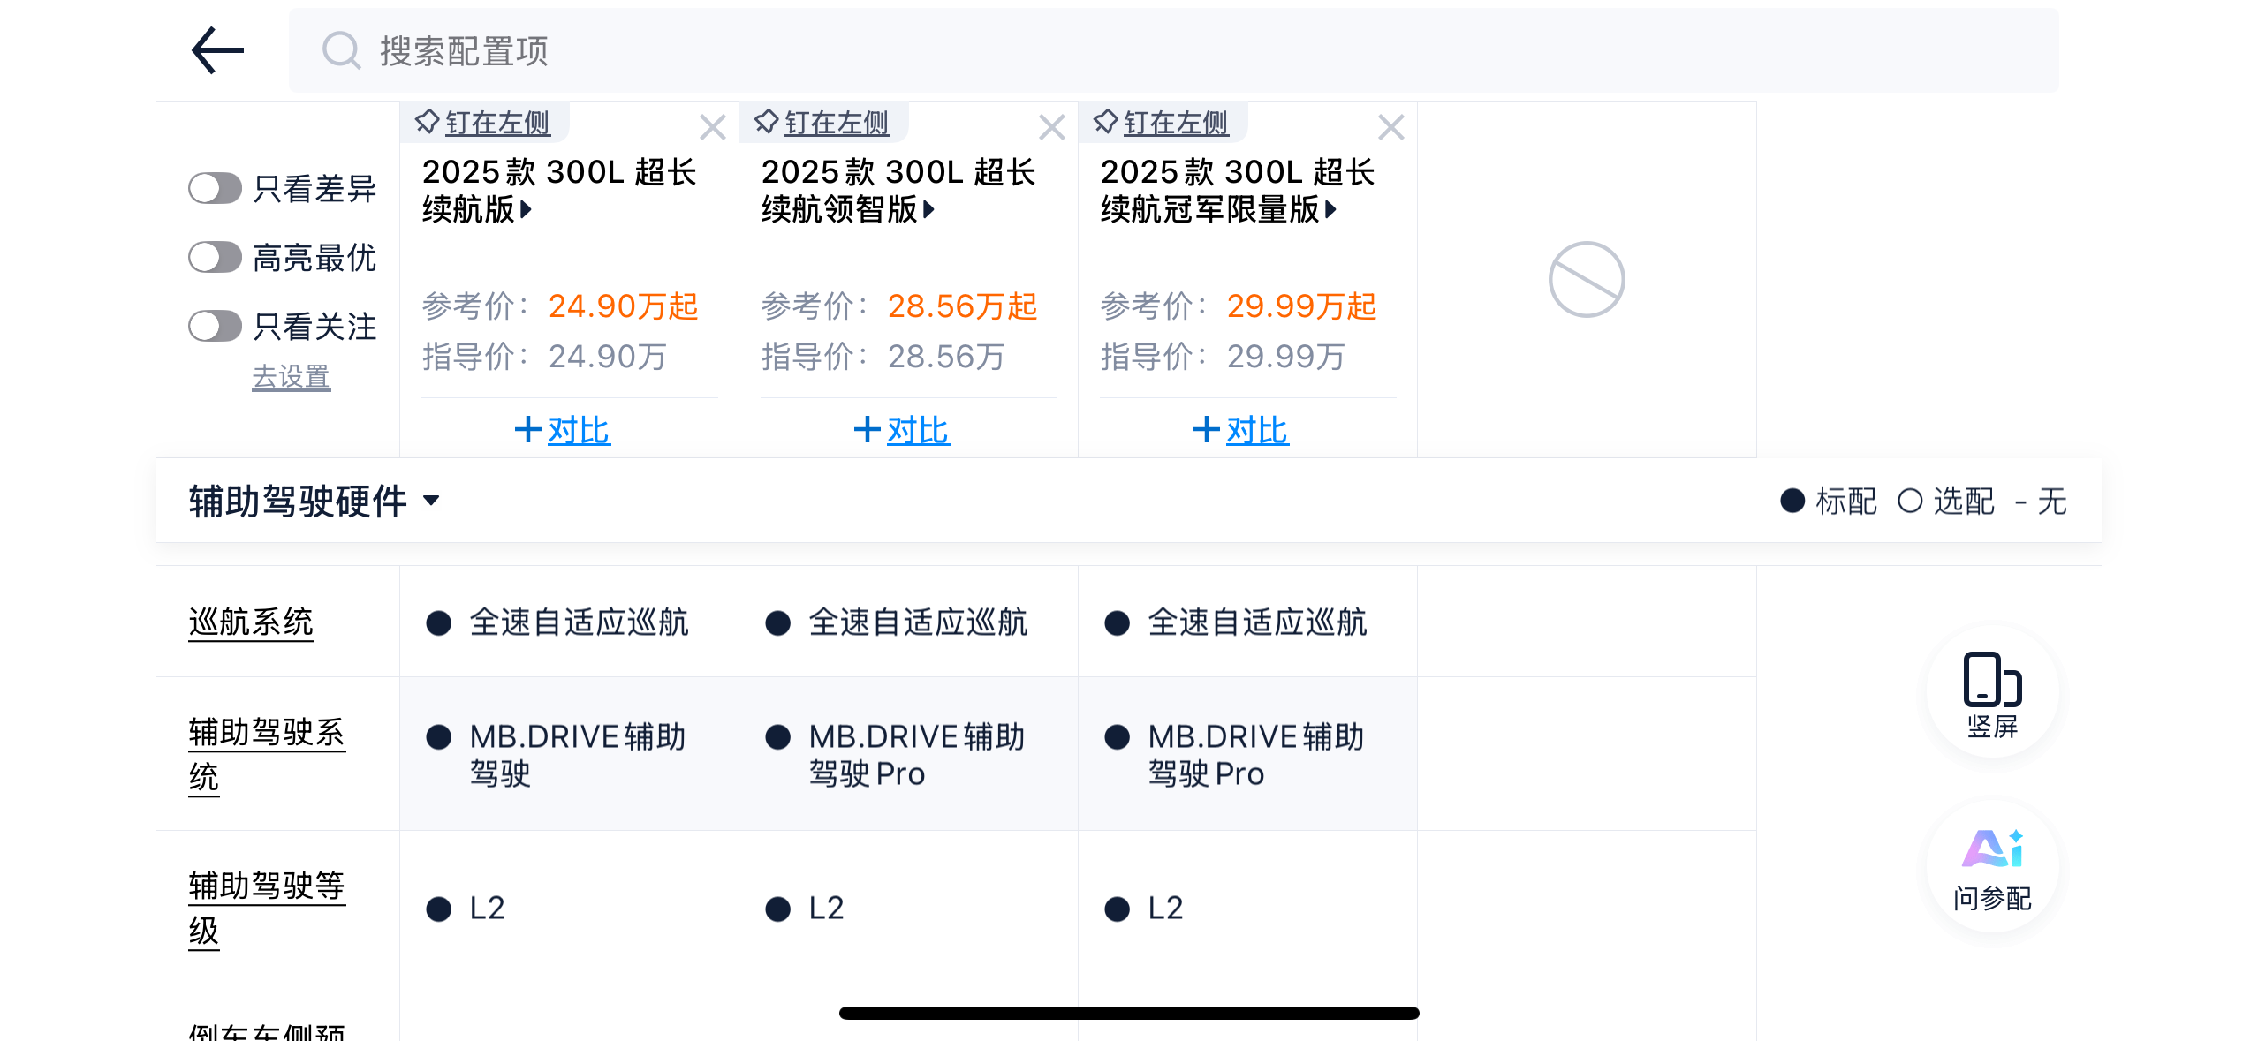This screenshot has height=1041, width=2258.
Task: Remove the 超长续航领智版 column
Action: (x=1051, y=127)
